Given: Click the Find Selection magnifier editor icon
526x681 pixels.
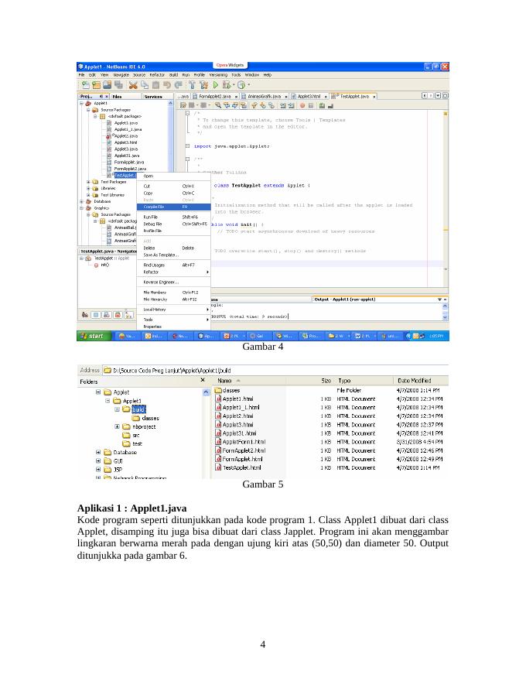Looking at the screenshot, I should point(218,105).
